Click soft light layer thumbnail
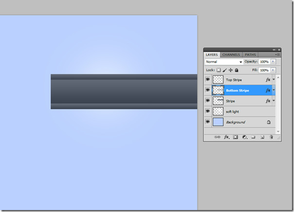294x212 pixels. pyautogui.click(x=218, y=111)
